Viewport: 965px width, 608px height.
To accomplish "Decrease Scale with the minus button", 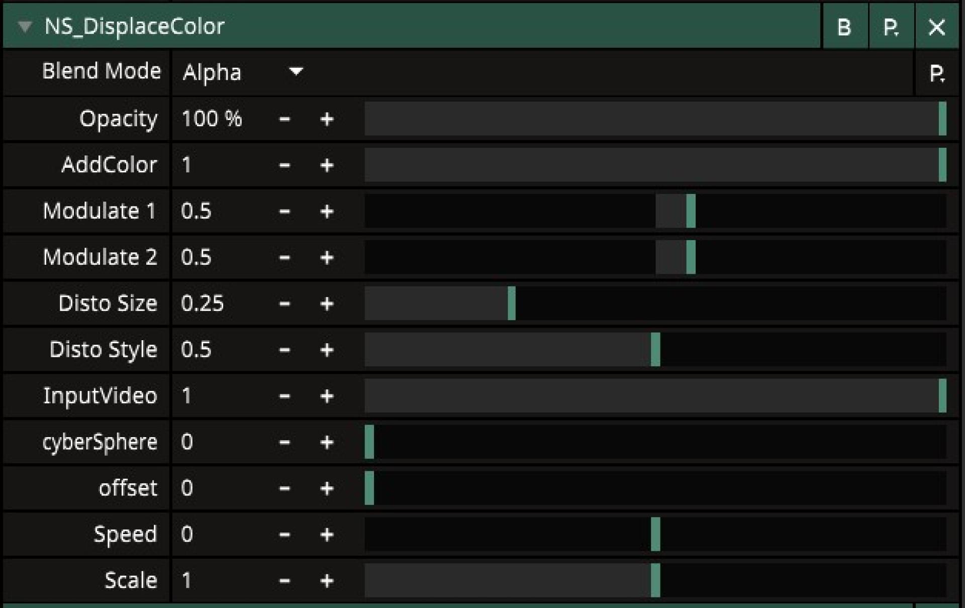I will (284, 581).
